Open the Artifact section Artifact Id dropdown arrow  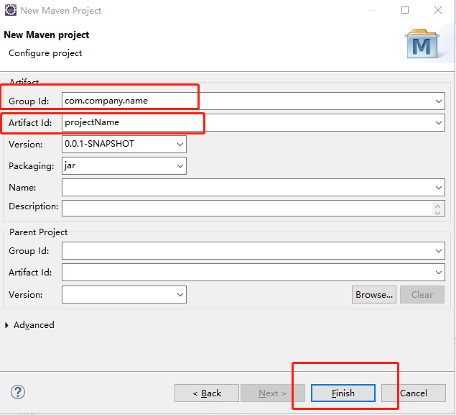439,122
